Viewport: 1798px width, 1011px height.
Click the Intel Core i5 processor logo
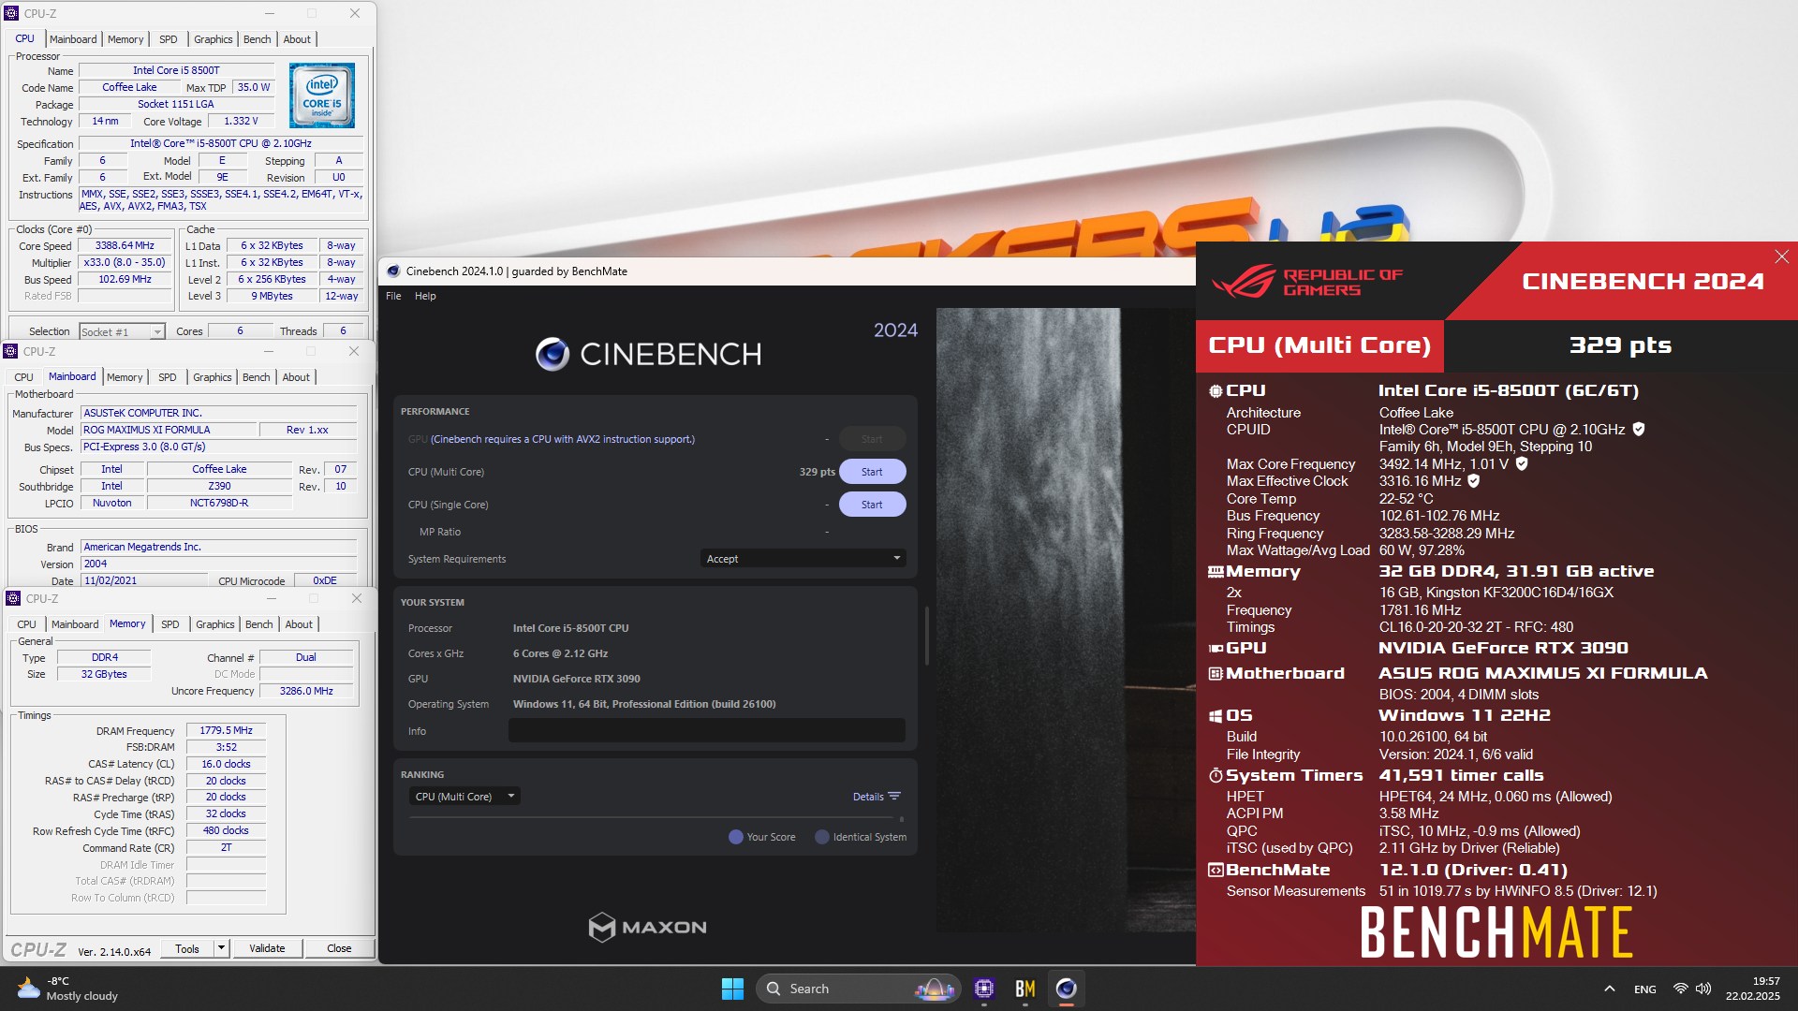(321, 95)
